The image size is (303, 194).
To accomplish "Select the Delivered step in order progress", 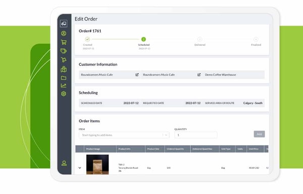I will (200, 39).
